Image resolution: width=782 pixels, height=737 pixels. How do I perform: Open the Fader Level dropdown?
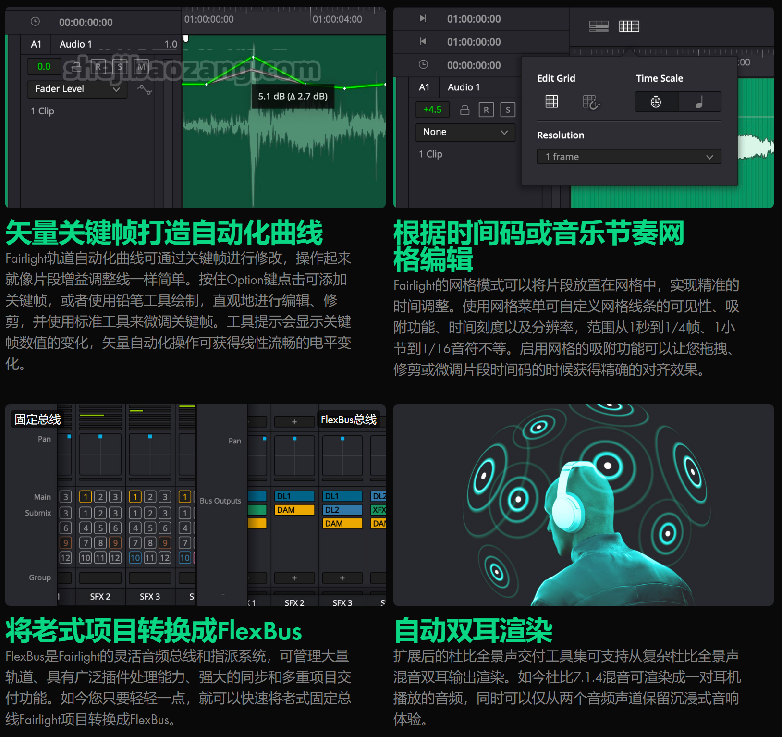pyautogui.click(x=77, y=88)
